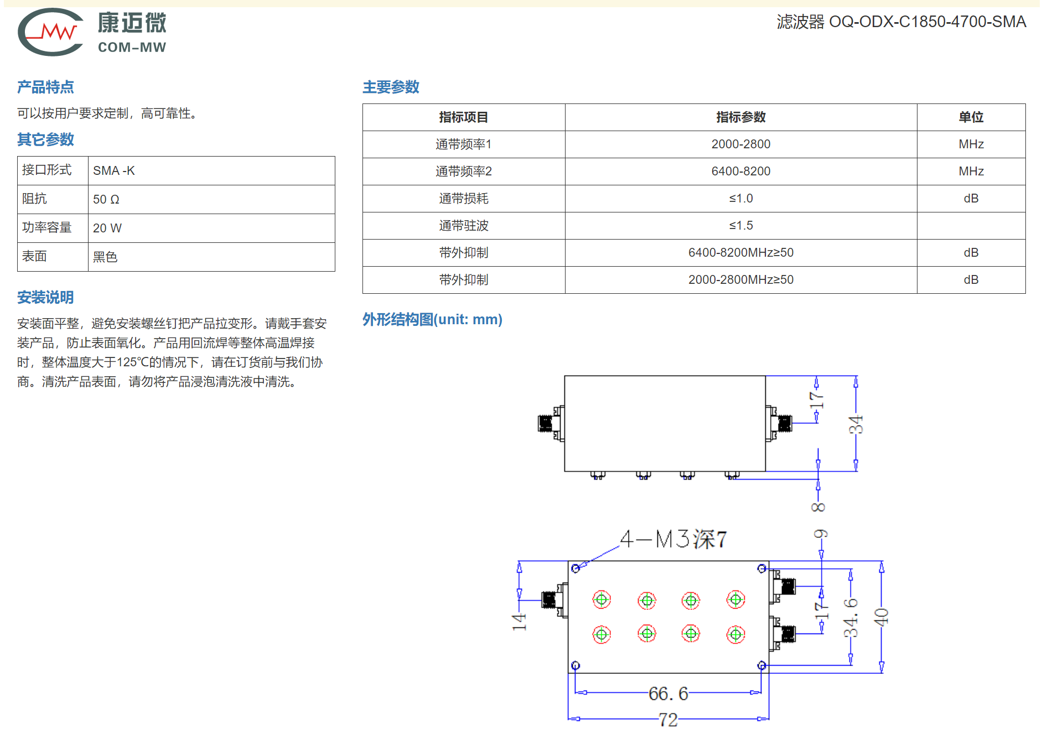Click the 6400-8200MHz≥50 rejection cell
Image resolution: width=1042 pixels, height=732 pixels.
[x=741, y=253]
